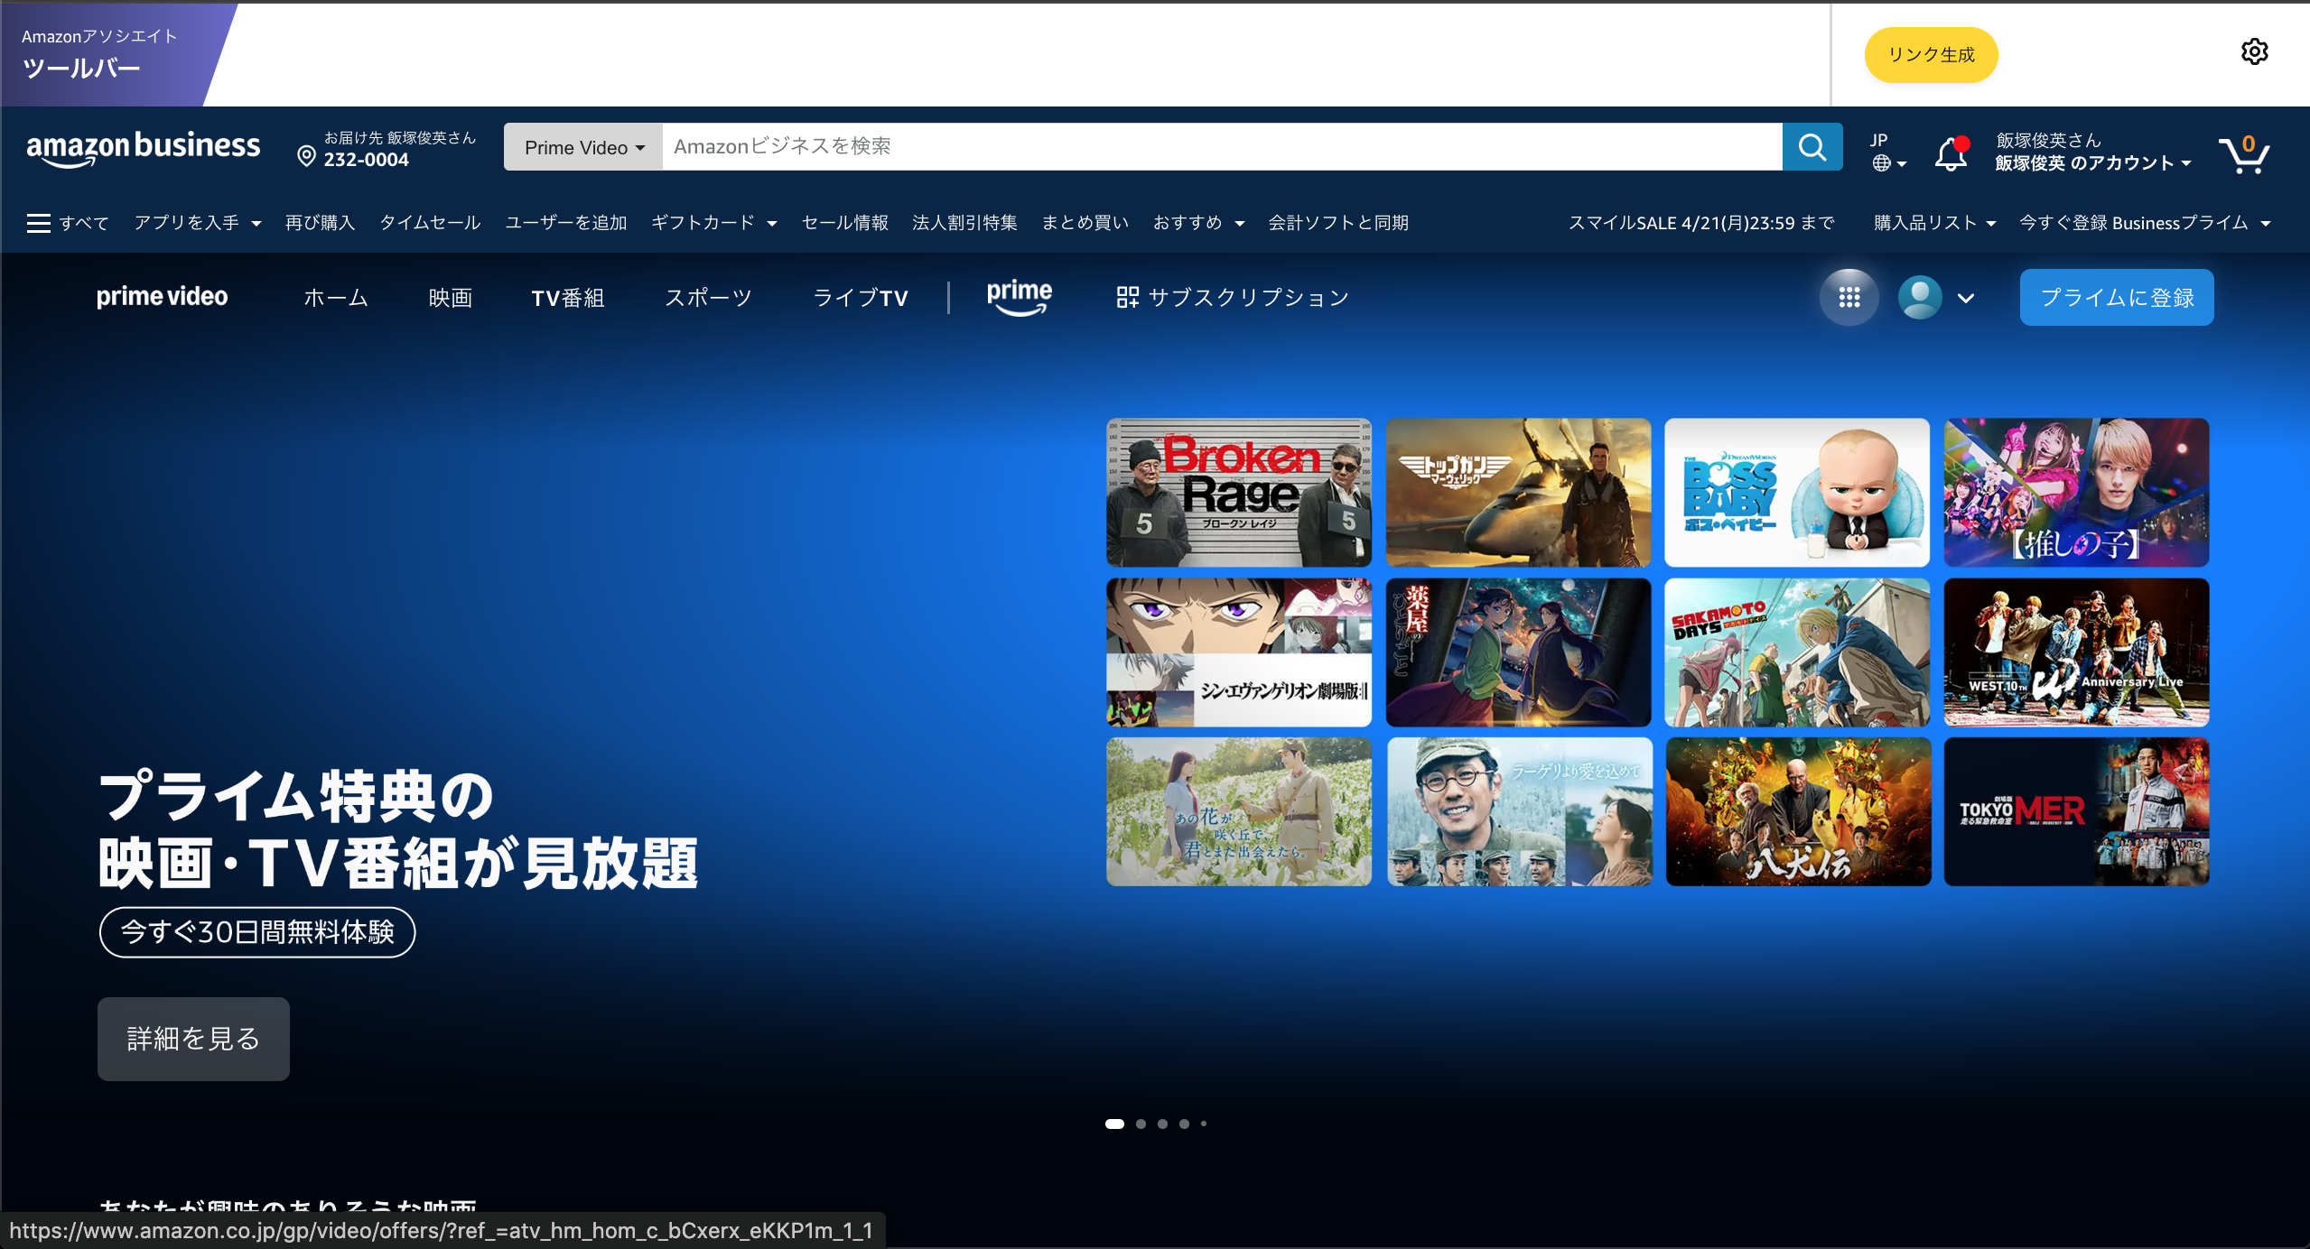Click the プライムに登録 button
This screenshot has height=1249, width=2310.
[x=2117, y=297]
